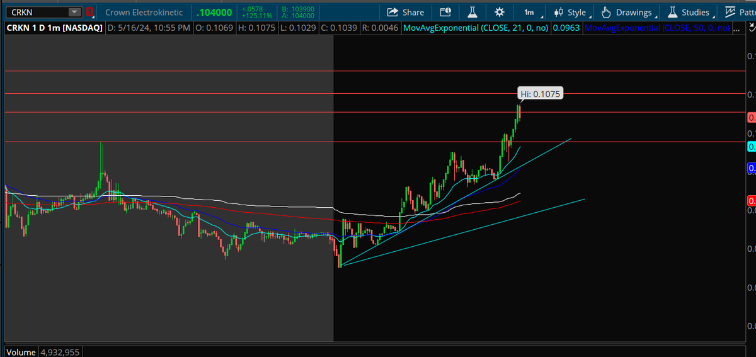The height and width of the screenshot is (357, 756).
Task: Open the Studies menu
Action: (x=691, y=12)
